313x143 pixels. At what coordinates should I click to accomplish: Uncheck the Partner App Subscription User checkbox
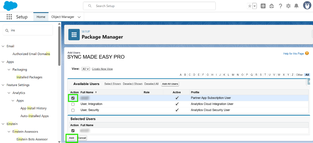tap(73, 98)
